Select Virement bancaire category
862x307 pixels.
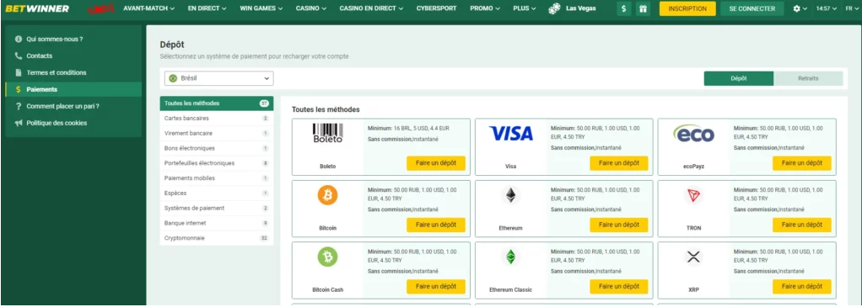[217, 133]
